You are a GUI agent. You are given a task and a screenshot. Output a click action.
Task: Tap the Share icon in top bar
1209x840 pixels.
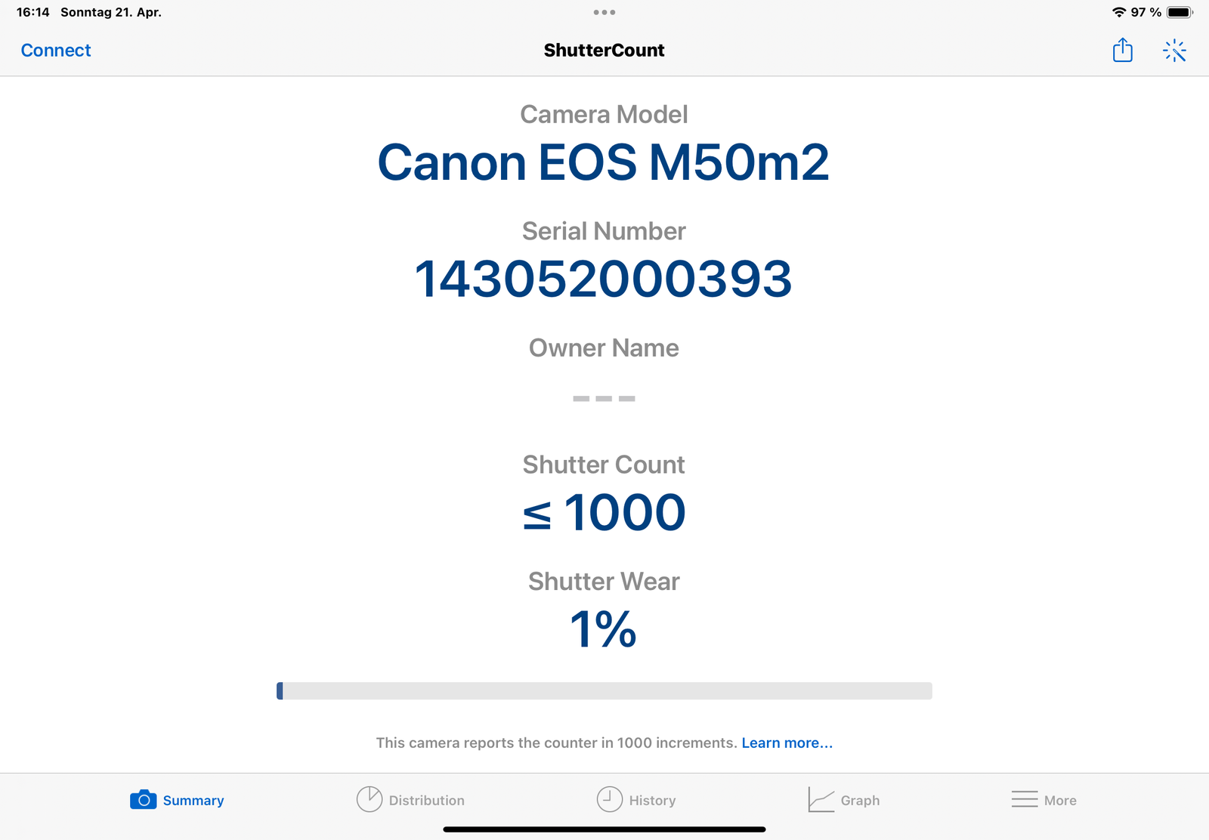click(x=1122, y=50)
